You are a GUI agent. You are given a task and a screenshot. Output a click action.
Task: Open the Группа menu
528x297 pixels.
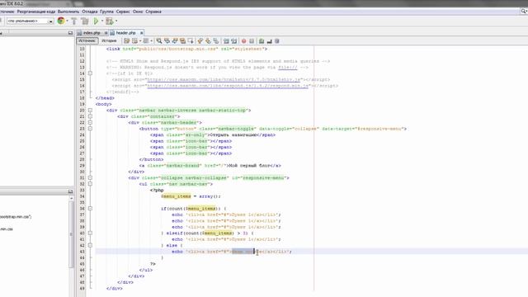click(106, 12)
